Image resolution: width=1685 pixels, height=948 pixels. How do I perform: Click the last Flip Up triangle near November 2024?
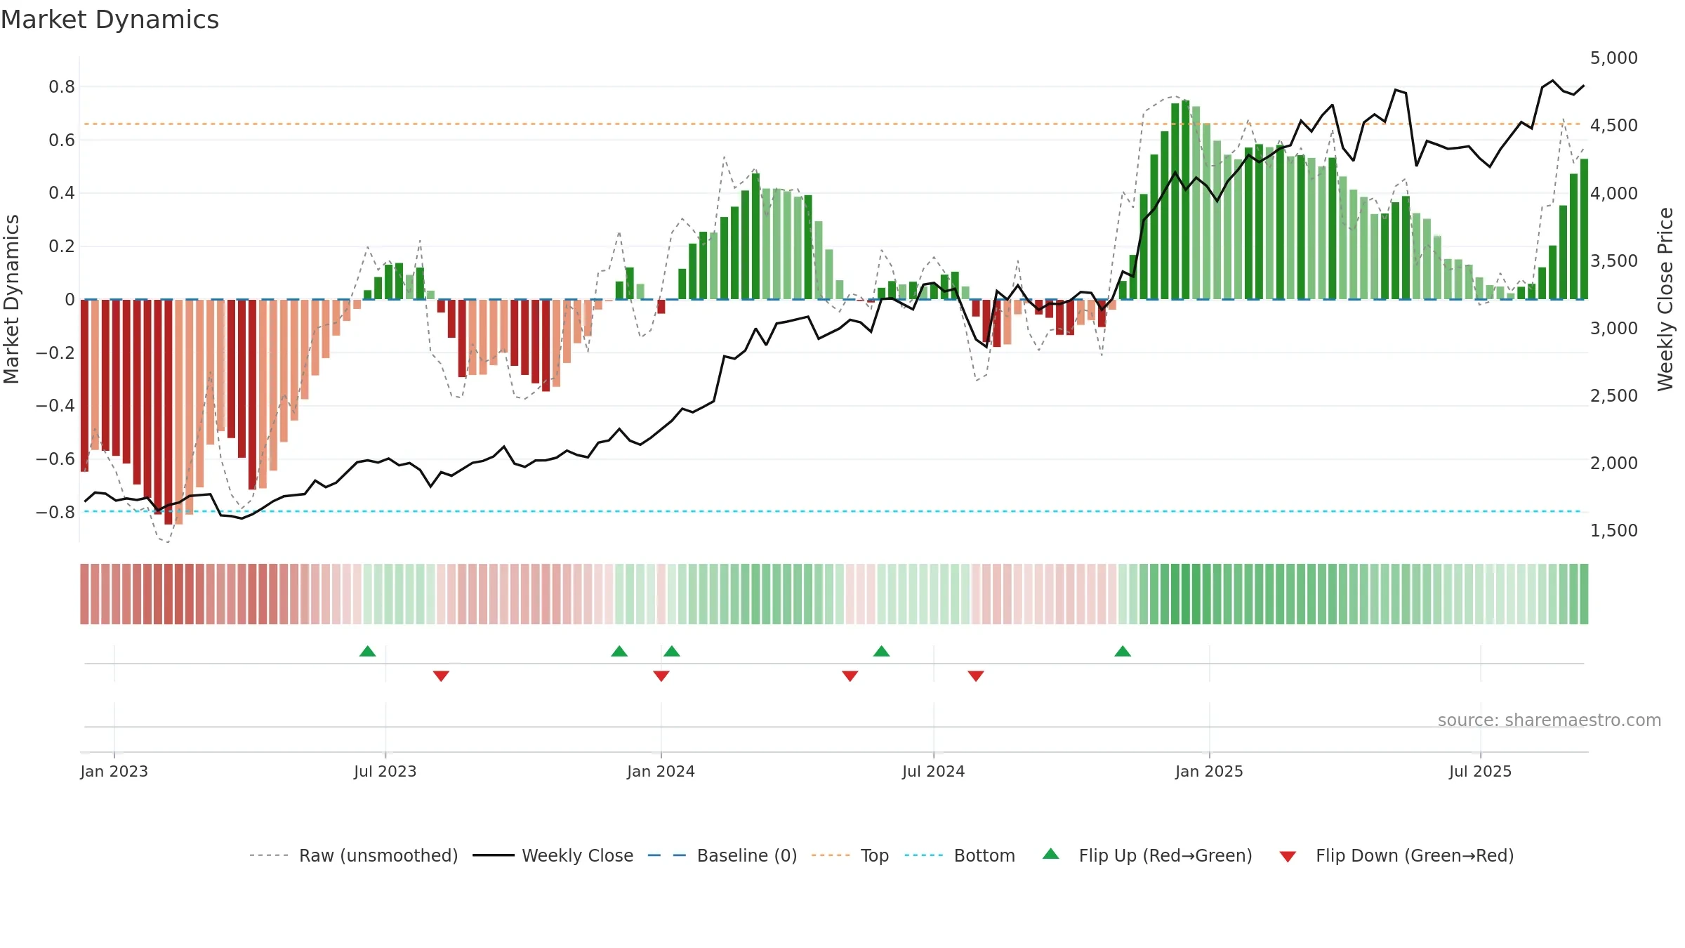(x=1123, y=651)
